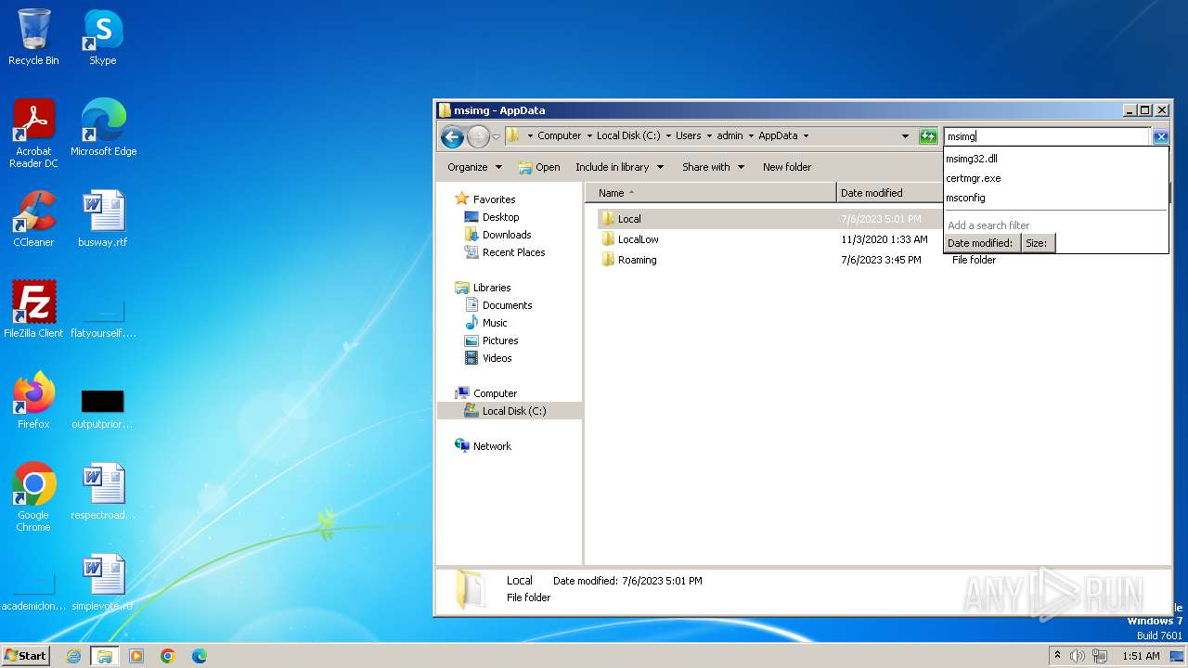Open the recent pages dropdown arrow
The width and height of the screenshot is (1188, 668).
tap(496, 136)
